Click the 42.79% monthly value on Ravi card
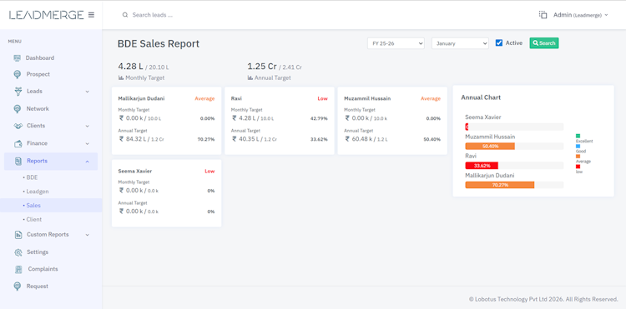This screenshot has width=626, height=309. tap(319, 118)
